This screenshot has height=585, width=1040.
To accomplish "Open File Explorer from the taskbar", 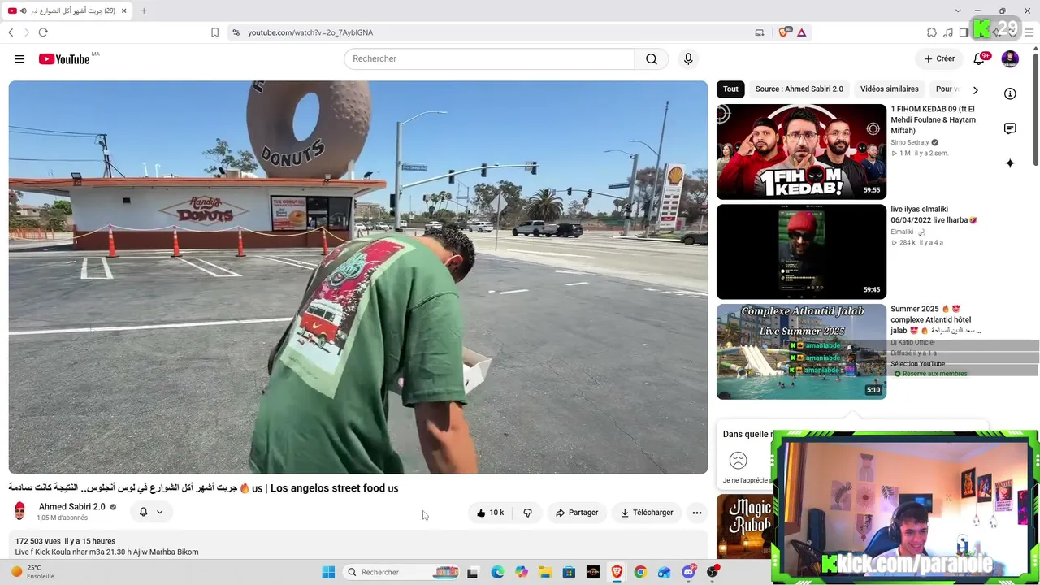I will (x=545, y=572).
